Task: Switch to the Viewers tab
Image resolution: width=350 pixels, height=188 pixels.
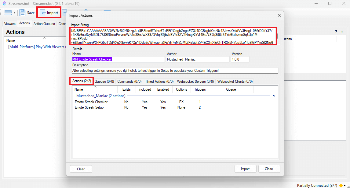Action: point(10,23)
